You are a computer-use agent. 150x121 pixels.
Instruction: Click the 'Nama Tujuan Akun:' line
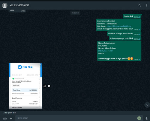[107, 43]
